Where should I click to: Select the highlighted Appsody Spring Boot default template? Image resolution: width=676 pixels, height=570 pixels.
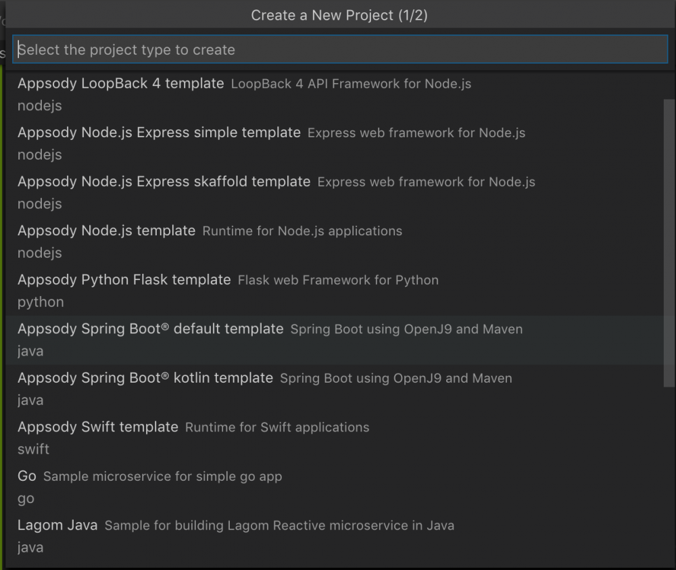[x=150, y=329]
